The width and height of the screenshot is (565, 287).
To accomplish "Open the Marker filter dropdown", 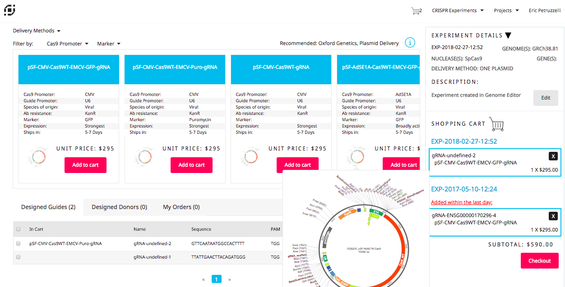I will [x=109, y=44].
